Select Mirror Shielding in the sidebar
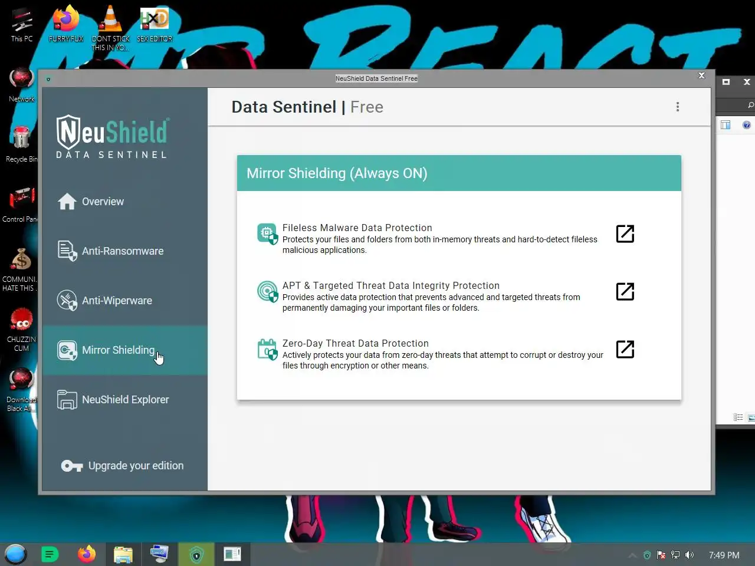The height and width of the screenshot is (566, 755). (x=125, y=350)
